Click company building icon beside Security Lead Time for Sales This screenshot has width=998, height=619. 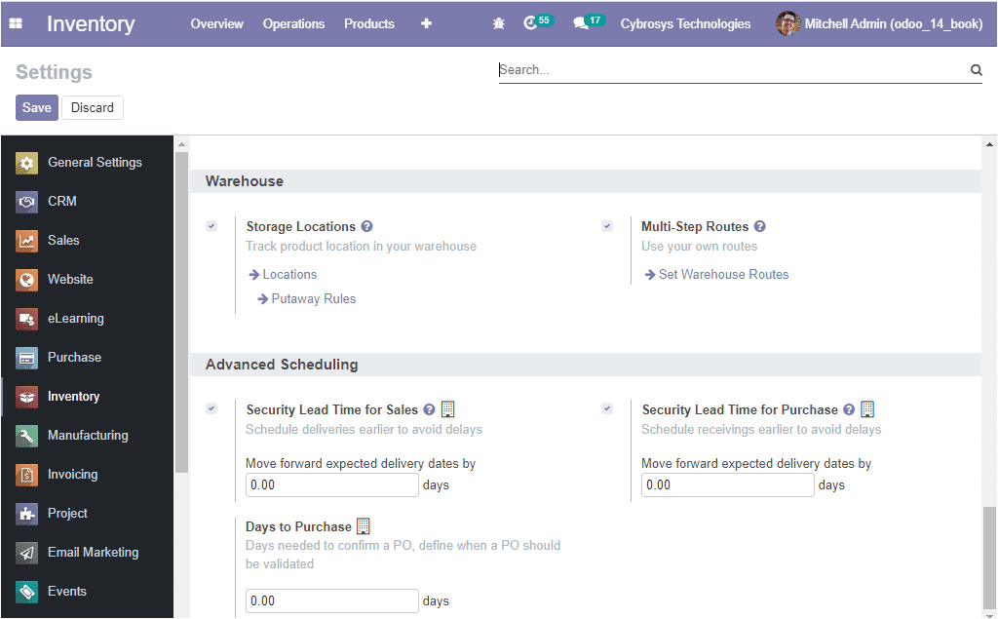[x=448, y=408]
